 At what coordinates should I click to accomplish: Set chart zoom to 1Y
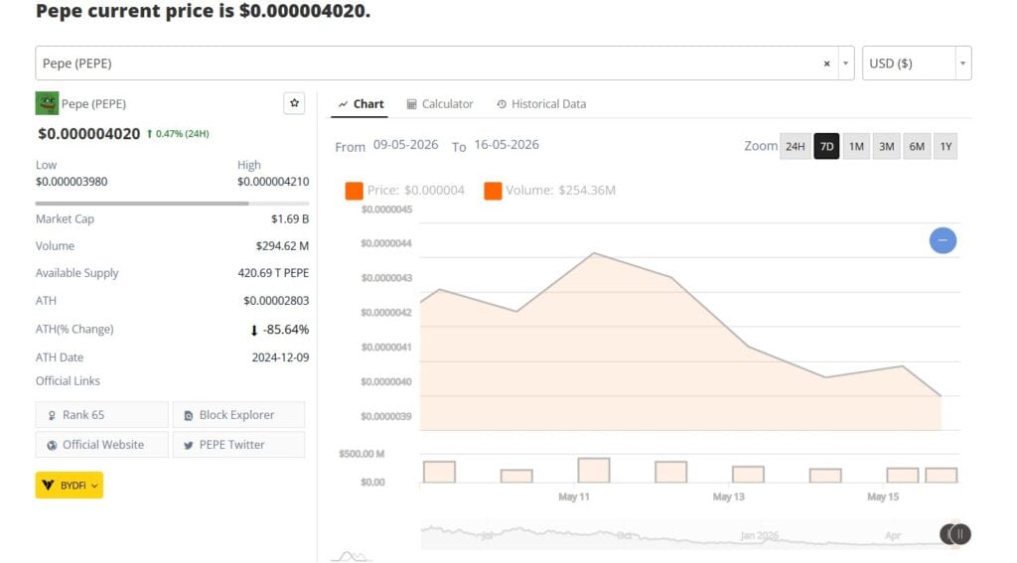click(x=945, y=146)
